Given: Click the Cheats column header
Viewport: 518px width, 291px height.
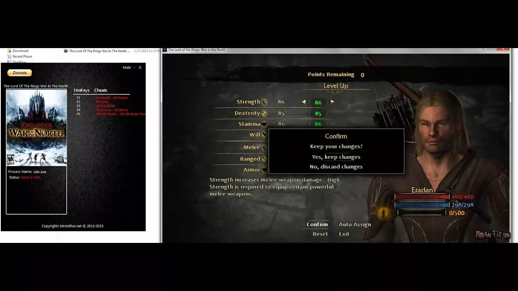Looking at the screenshot, I should 101,91.
